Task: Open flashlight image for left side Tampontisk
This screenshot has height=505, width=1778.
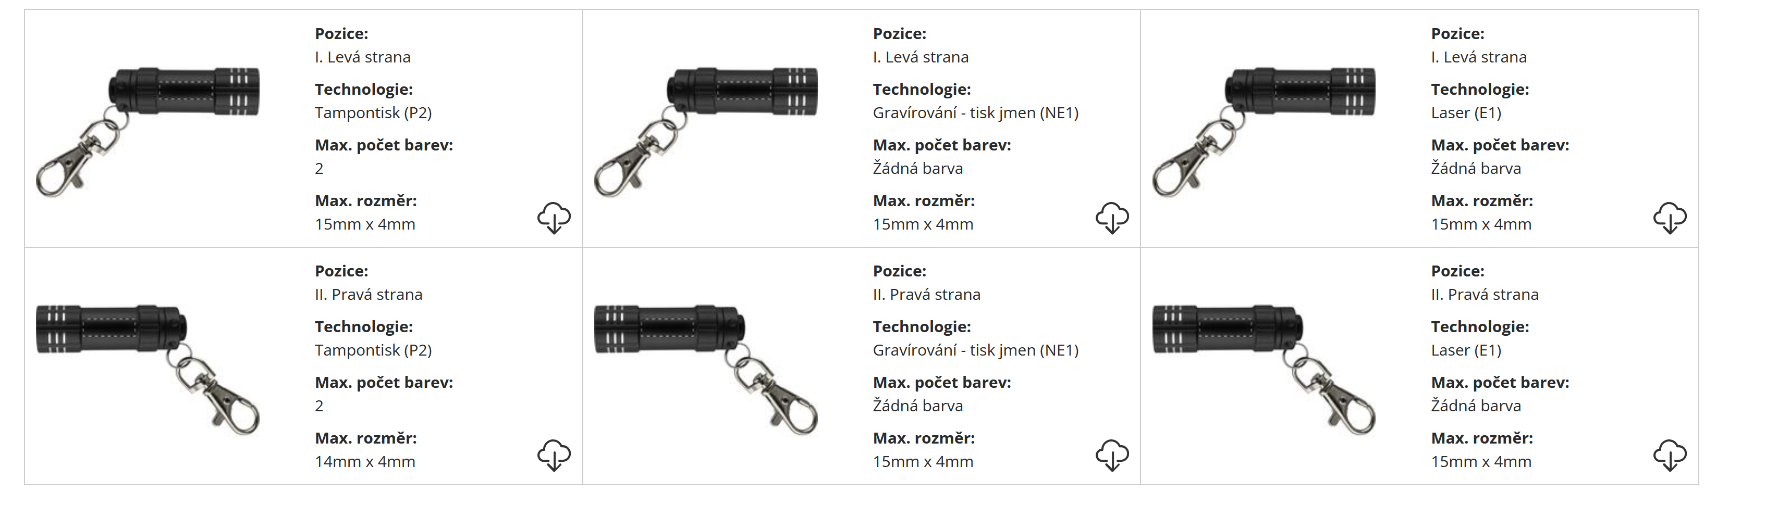Action: (148, 131)
